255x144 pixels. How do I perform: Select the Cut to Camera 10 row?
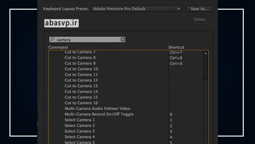(x=109, y=69)
